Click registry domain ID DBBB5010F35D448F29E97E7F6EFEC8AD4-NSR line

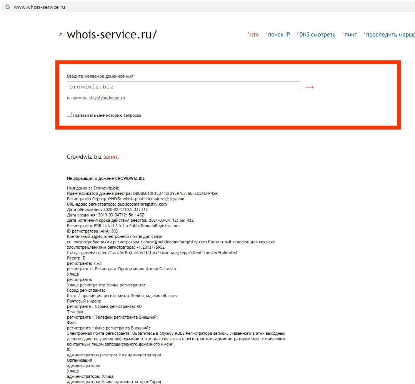point(142,194)
